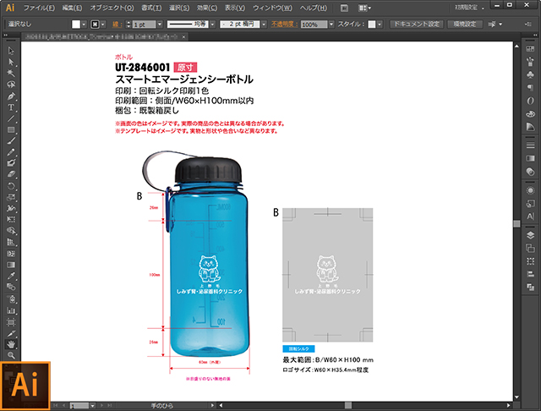Image resolution: width=541 pixels, height=411 pixels.
Task: Click the white Fill color swatch
Action: click(76, 25)
